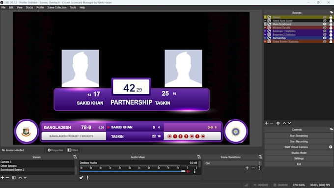Expand the Partnership group arrow
Screen dimensions: 334x188
click(265, 38)
